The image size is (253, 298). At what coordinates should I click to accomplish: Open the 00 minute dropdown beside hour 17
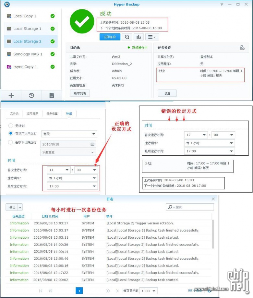(x=223, y=135)
